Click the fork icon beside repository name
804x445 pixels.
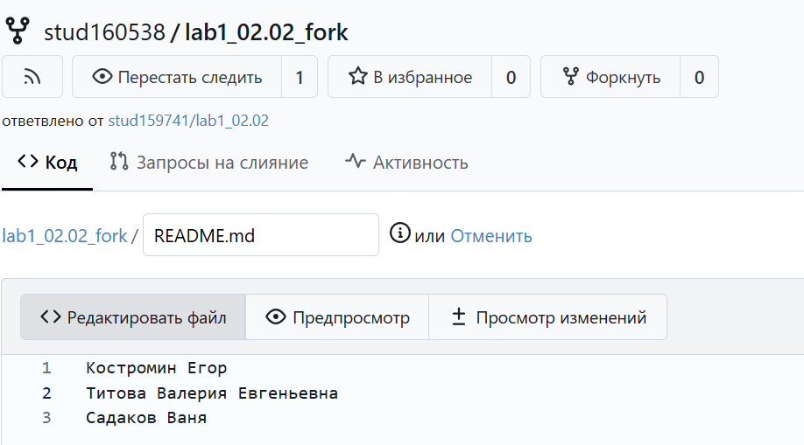[x=18, y=32]
